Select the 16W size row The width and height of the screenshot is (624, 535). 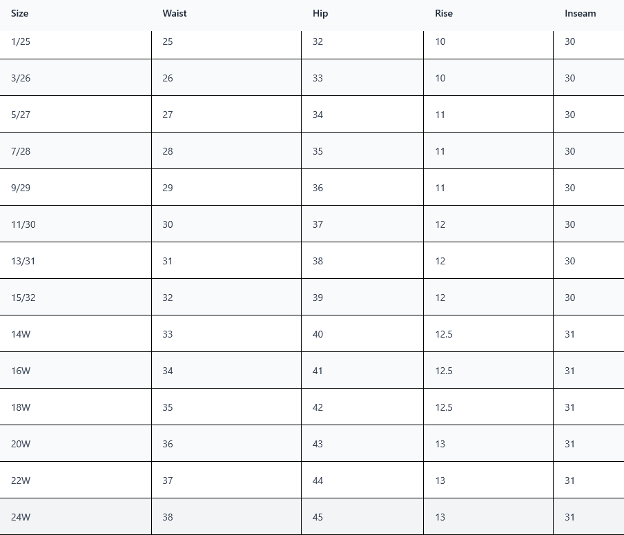tap(312, 371)
